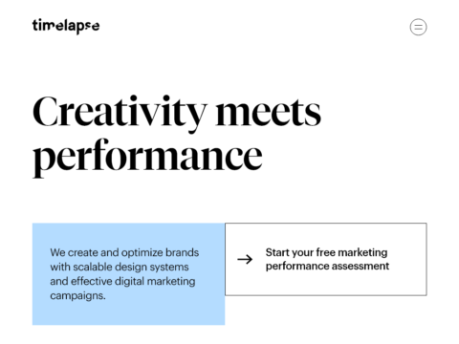This screenshot has width=459, height=344.
Task: Select the light blue description box
Action: point(128,274)
